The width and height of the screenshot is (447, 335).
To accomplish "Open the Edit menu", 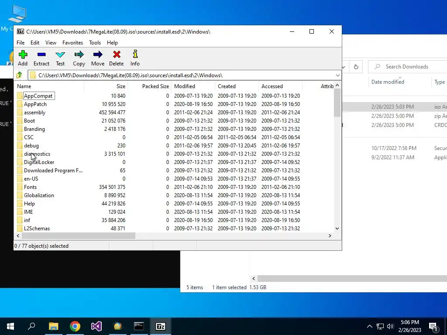I will [x=35, y=43].
